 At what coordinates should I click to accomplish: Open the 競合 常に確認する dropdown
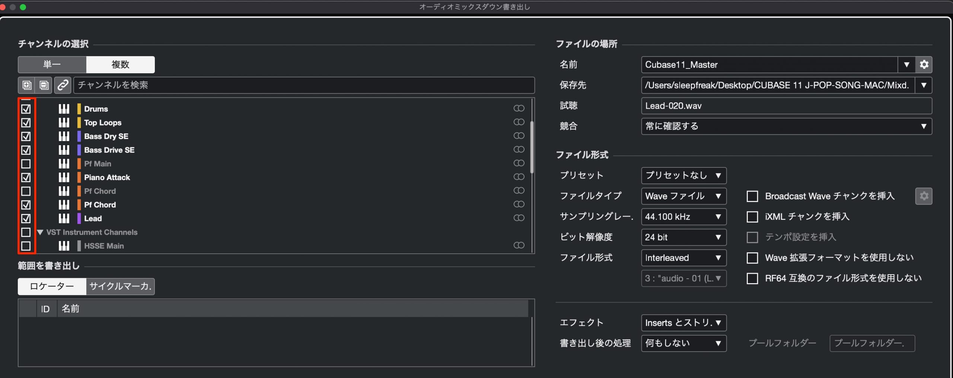787,126
